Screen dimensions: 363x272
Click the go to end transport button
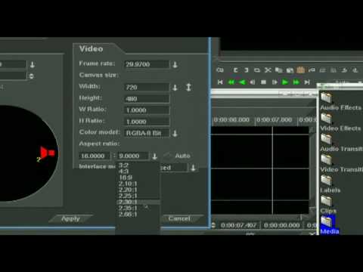pyautogui.click(x=307, y=82)
